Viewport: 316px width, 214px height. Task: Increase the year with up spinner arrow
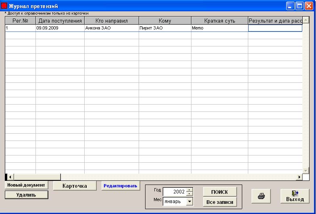pos(190,190)
